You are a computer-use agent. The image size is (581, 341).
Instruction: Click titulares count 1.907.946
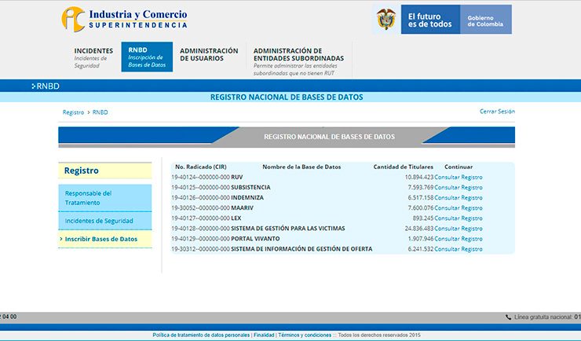[x=421, y=239]
